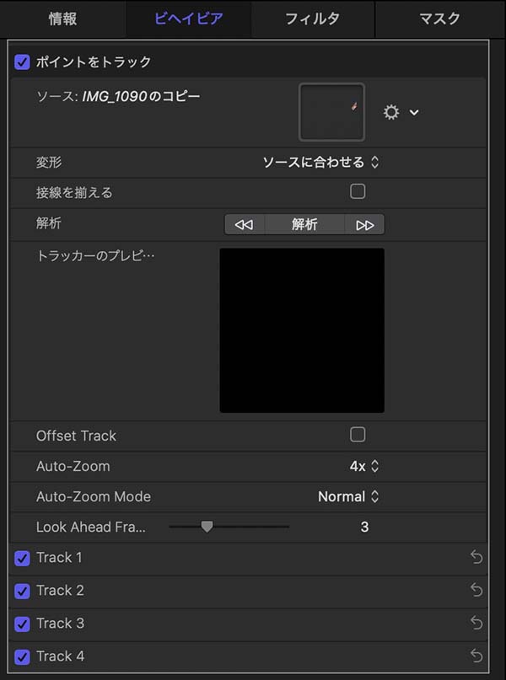Screen dimensions: 506x680
Task: Reset Track 4 with its reset arrow
Action: pos(476,656)
